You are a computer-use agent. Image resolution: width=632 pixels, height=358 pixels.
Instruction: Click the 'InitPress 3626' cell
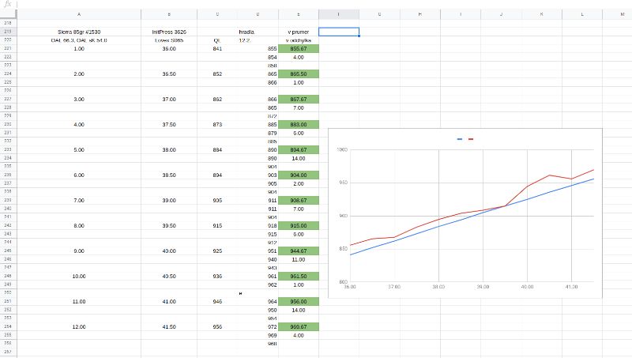tap(169, 32)
